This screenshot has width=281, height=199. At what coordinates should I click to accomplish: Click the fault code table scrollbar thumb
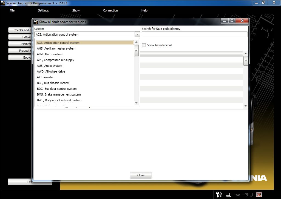coord(246,61)
